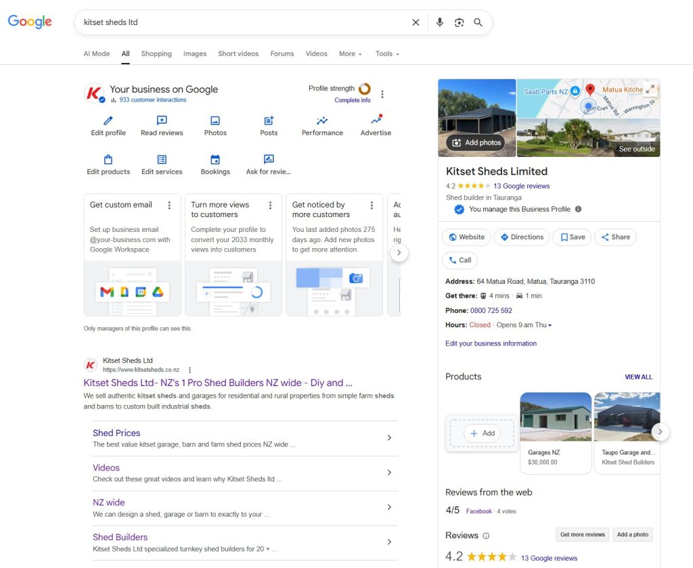The image size is (693, 568).
Task: Click the info icon next to Reviews heading
Action: (486, 536)
